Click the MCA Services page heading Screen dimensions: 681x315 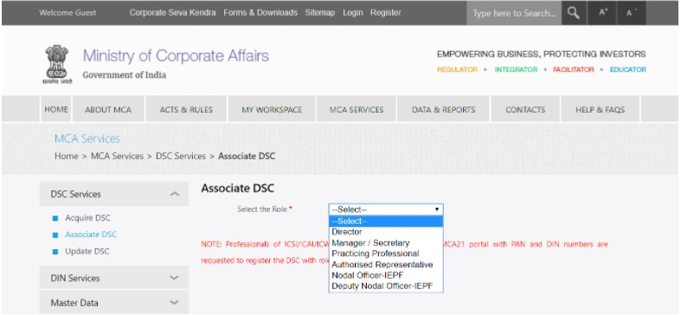click(x=87, y=139)
